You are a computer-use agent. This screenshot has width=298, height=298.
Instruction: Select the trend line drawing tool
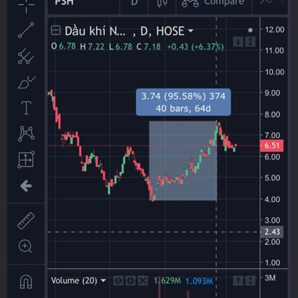[x=26, y=30]
